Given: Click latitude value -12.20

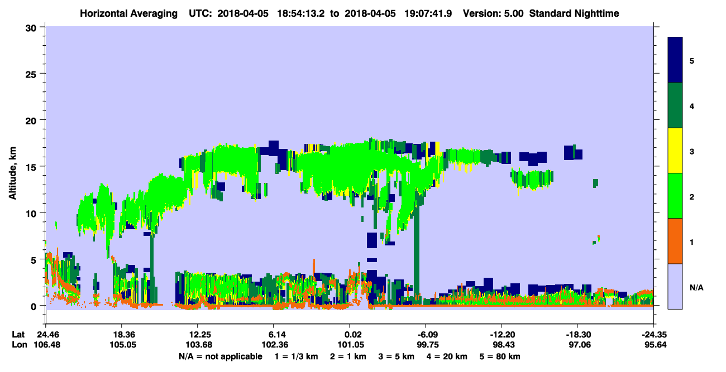Looking at the screenshot, I should pyautogui.click(x=501, y=335).
